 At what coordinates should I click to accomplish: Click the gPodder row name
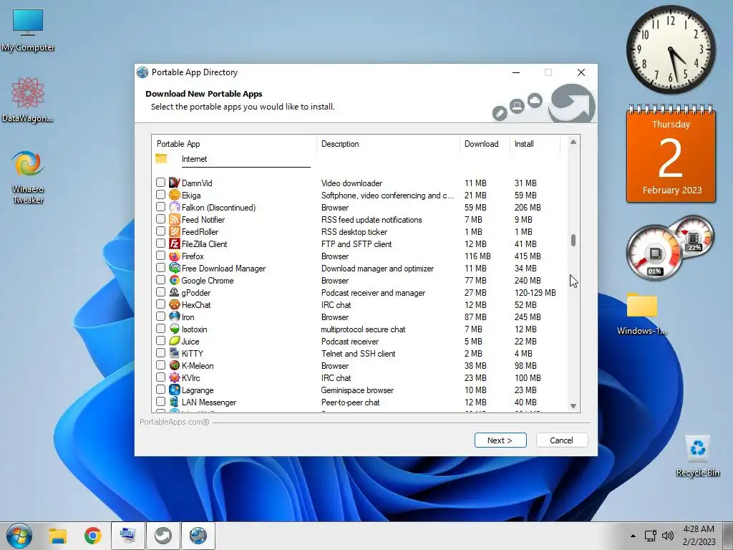[196, 292]
